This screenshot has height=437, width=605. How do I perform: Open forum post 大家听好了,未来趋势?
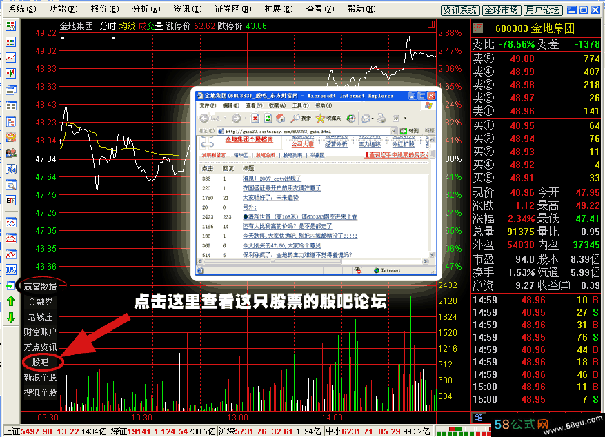[x=270, y=198]
